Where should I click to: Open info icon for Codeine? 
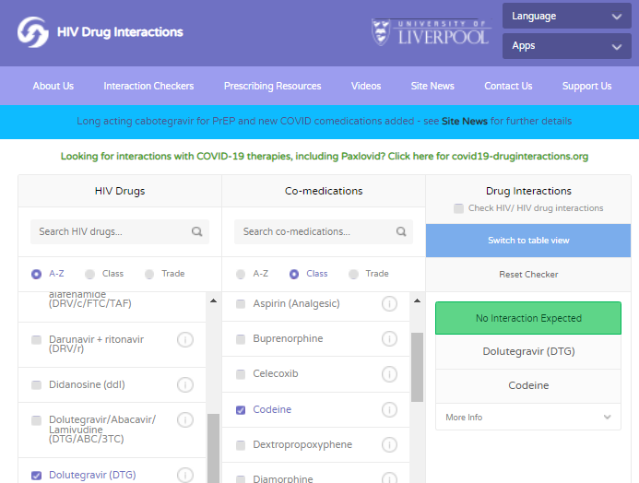pyautogui.click(x=390, y=409)
